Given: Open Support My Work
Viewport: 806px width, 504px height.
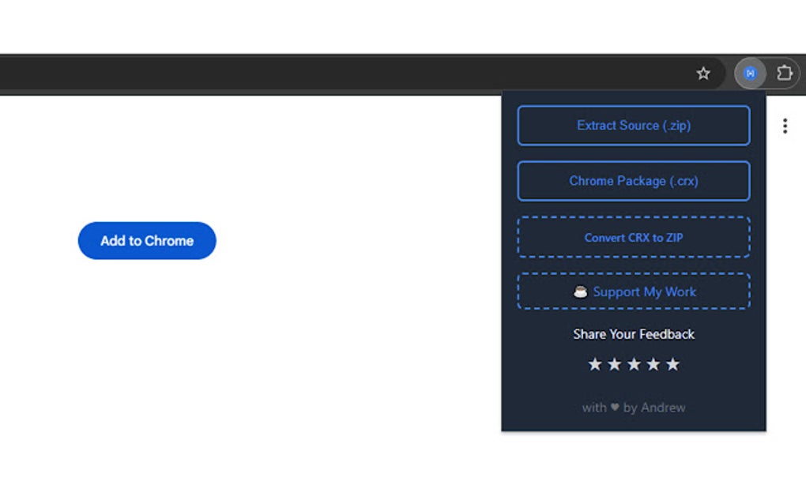Looking at the screenshot, I should 633,291.
